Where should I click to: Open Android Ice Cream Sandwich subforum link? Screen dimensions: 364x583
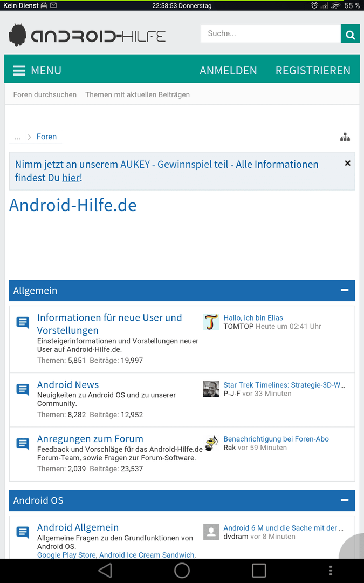(x=147, y=555)
